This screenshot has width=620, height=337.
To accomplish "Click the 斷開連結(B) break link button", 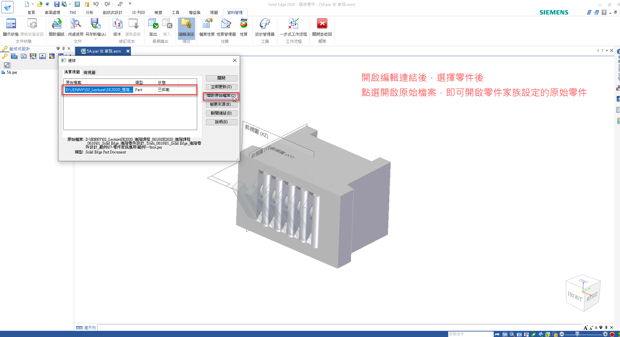I will tap(221, 113).
